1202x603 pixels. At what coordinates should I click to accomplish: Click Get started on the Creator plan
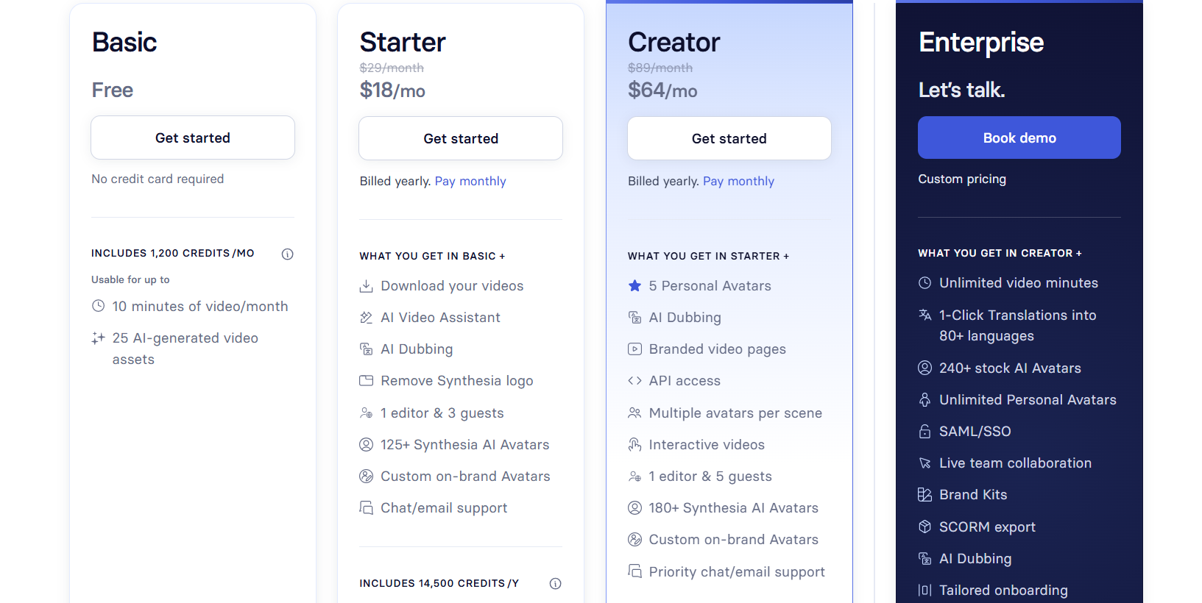click(x=729, y=138)
